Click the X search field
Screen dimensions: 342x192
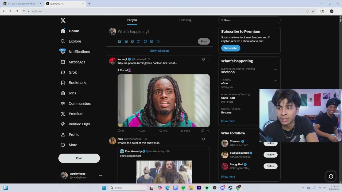tap(249, 20)
